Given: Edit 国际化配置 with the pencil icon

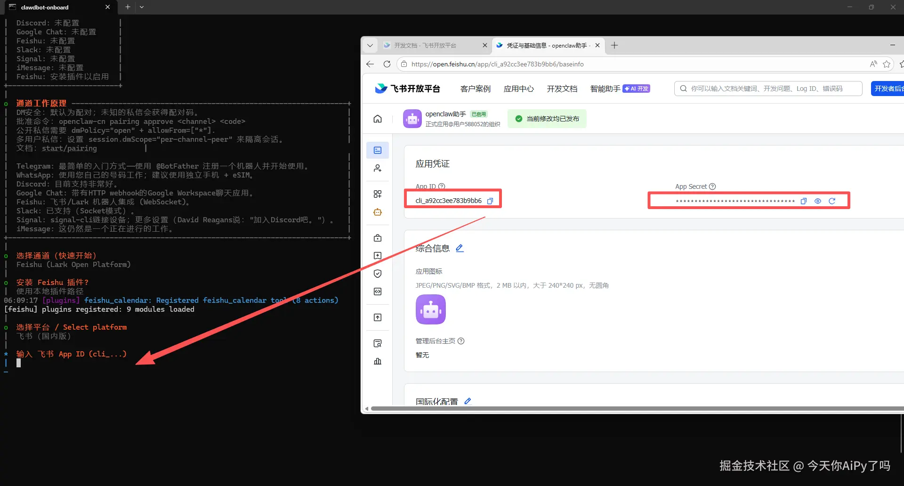Looking at the screenshot, I should pyautogui.click(x=468, y=401).
